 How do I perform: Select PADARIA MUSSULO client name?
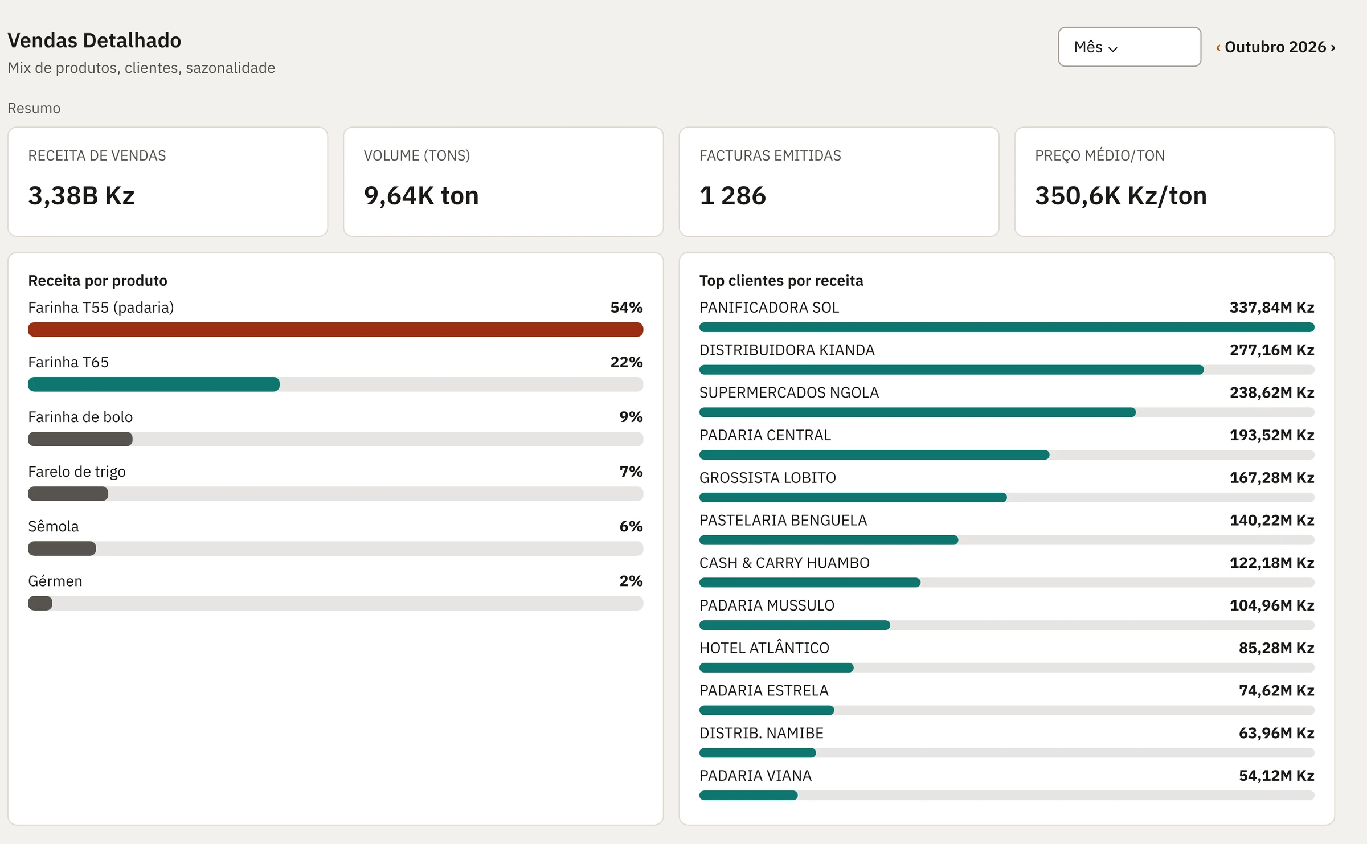767,605
